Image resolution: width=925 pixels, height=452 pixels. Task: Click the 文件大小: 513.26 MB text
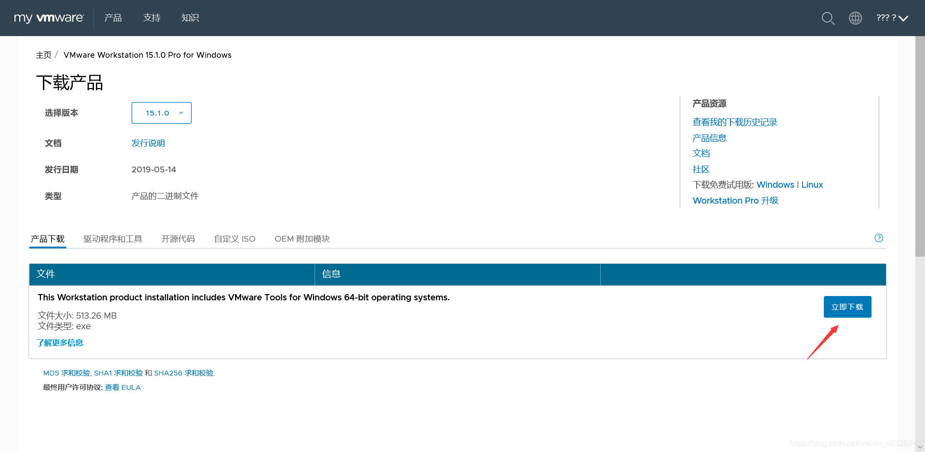pos(77,315)
